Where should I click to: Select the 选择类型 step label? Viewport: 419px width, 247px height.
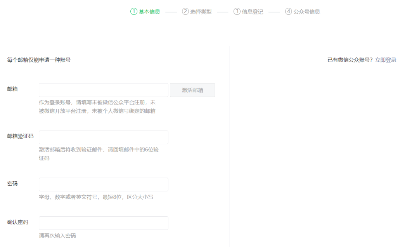click(201, 12)
